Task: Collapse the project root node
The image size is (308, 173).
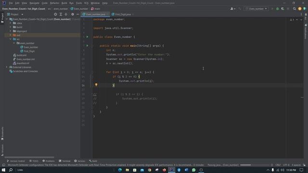Action: pos(7,19)
